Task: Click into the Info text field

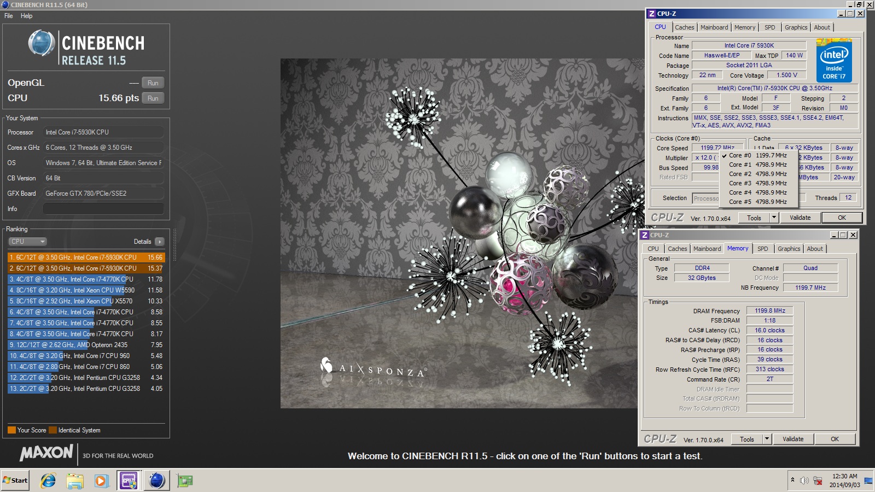Action: 103,209
